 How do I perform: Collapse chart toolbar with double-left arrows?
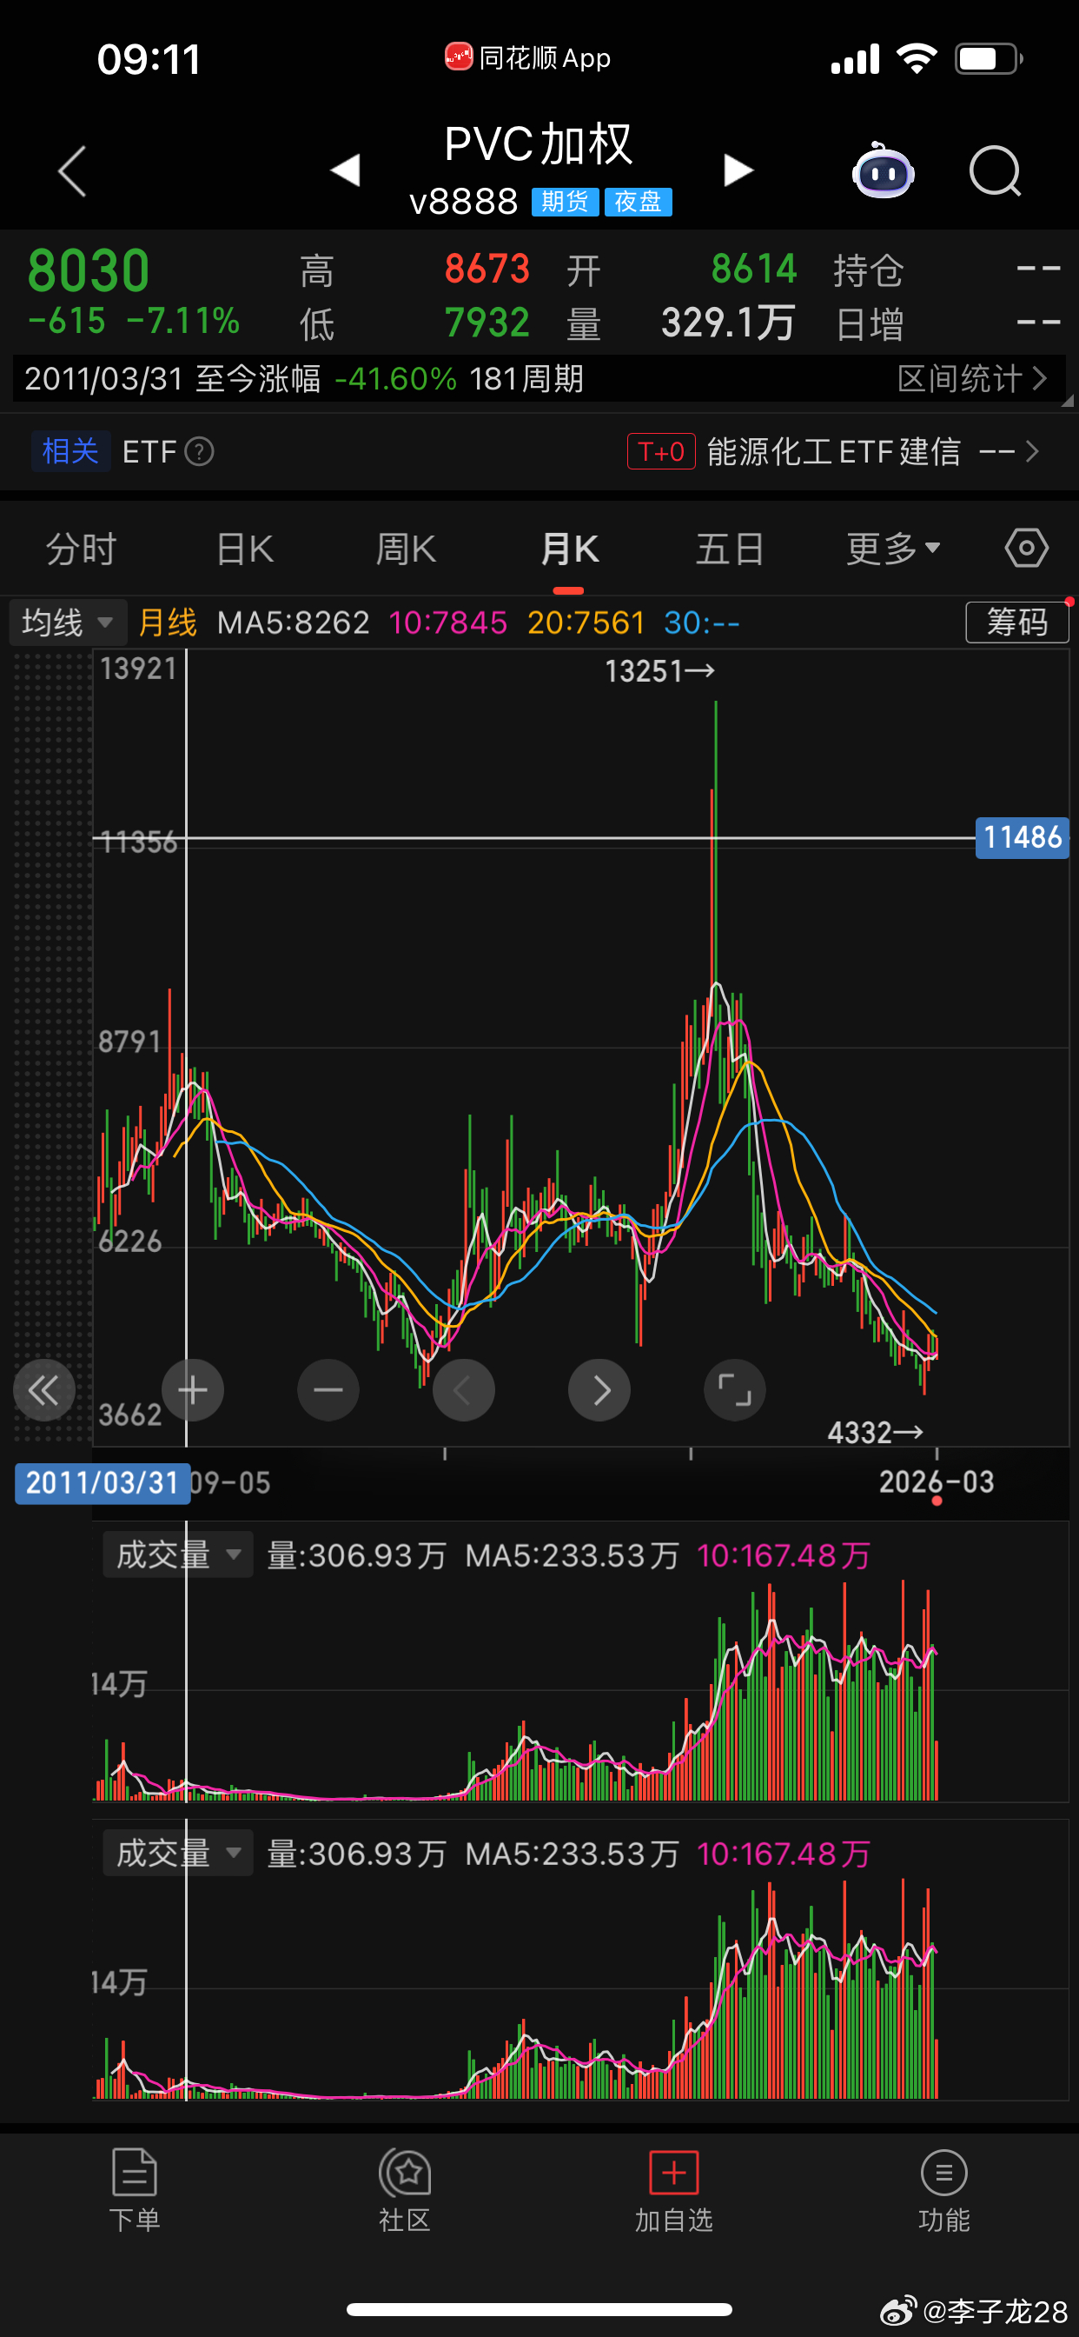coord(43,1390)
